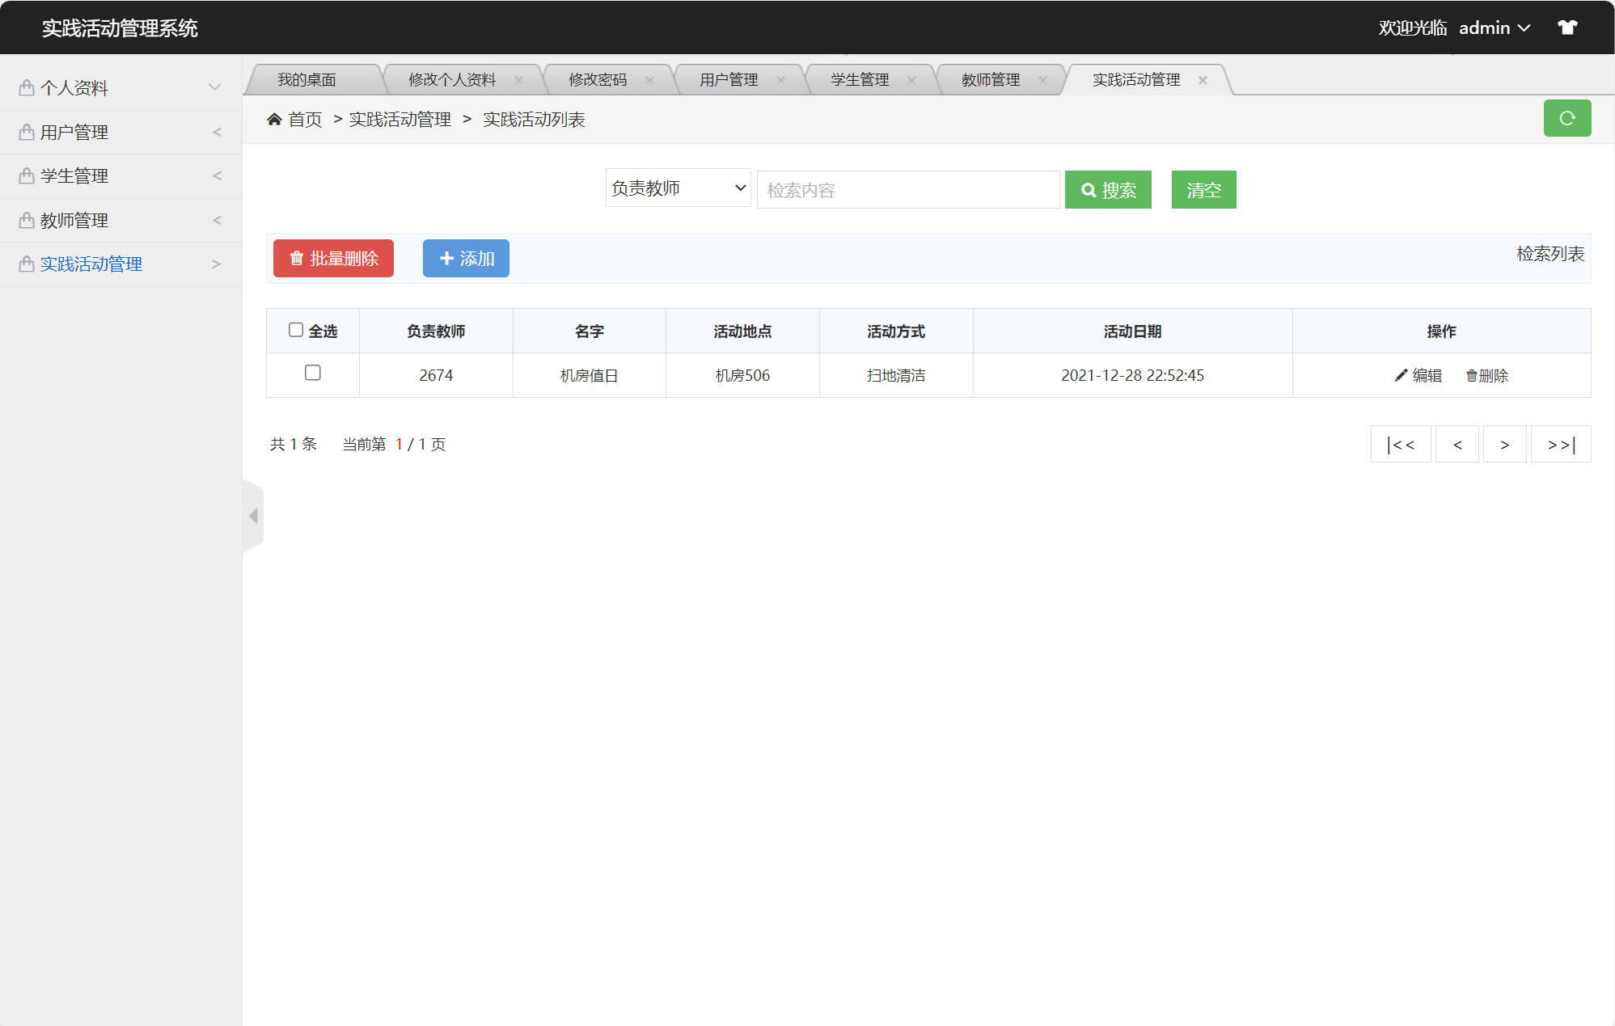Select the 个人资料 sidebar icon

pos(25,87)
